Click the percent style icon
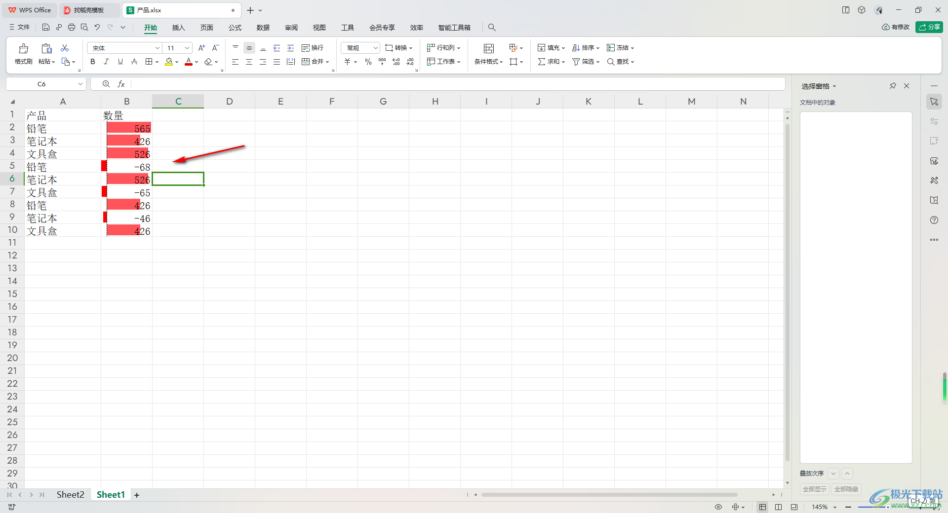The height and width of the screenshot is (513, 948). coord(368,62)
